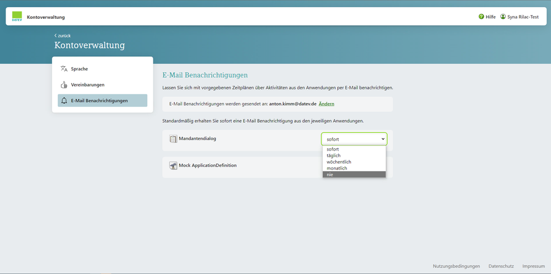Click the Vereinbarungen thumbs-up icon
Viewport: 551px width, 274px height.
click(x=64, y=85)
